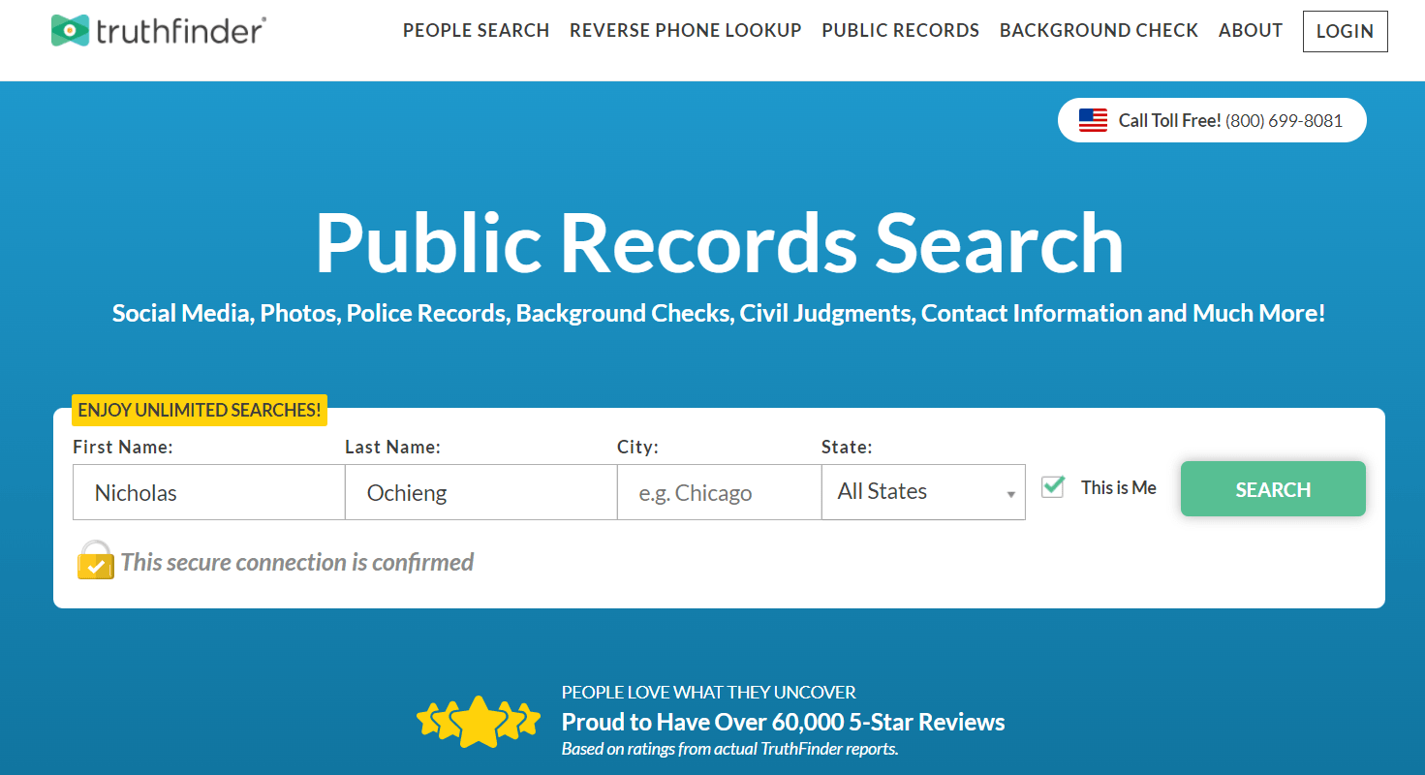Click the 'City:' field label
The height and width of the screenshot is (775, 1425).
point(637,447)
